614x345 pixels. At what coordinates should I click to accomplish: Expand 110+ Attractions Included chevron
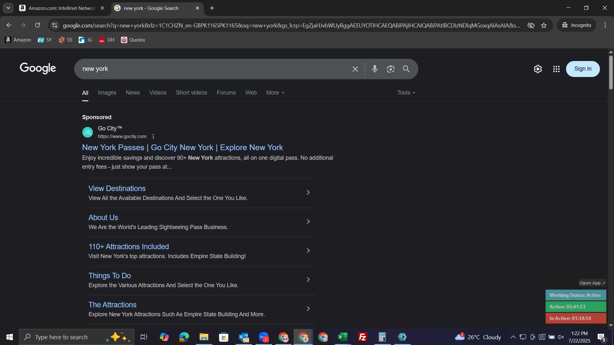pyautogui.click(x=308, y=250)
